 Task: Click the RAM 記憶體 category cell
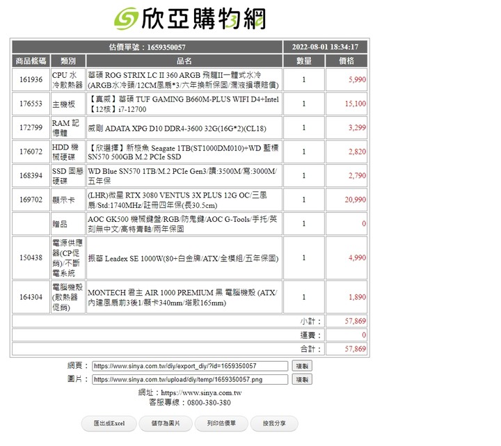coord(68,128)
